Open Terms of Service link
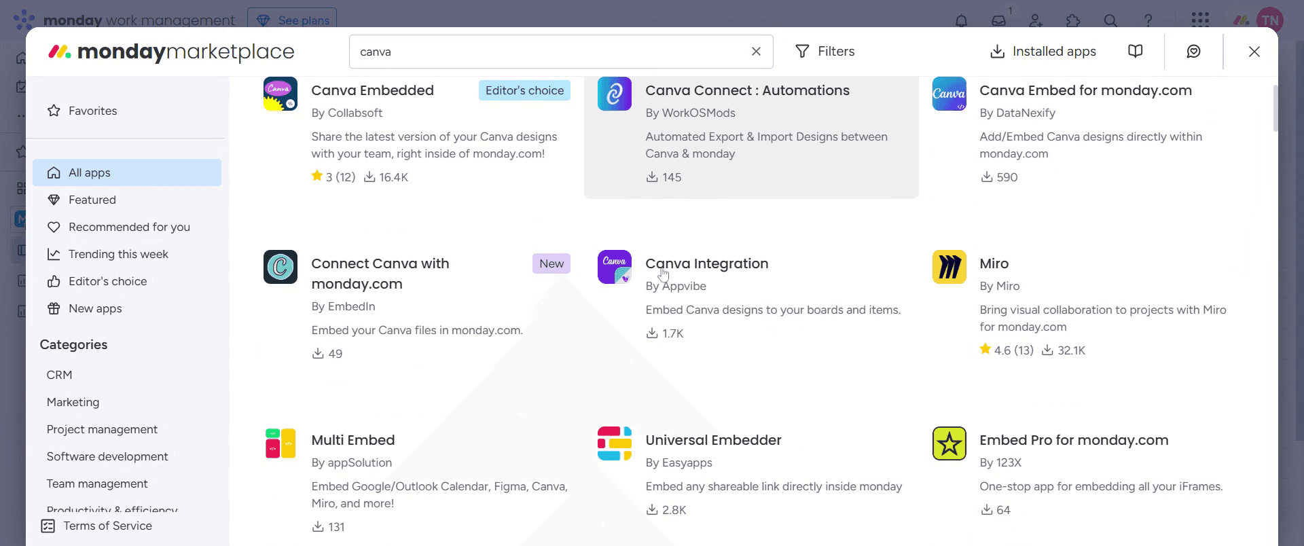 point(96,526)
